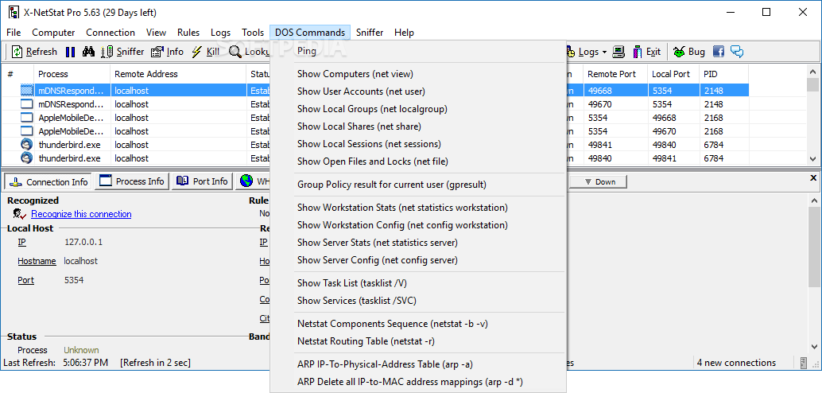Viewport: 822px width, 393px height.
Task: Sort by the PID column header
Action: tap(724, 74)
